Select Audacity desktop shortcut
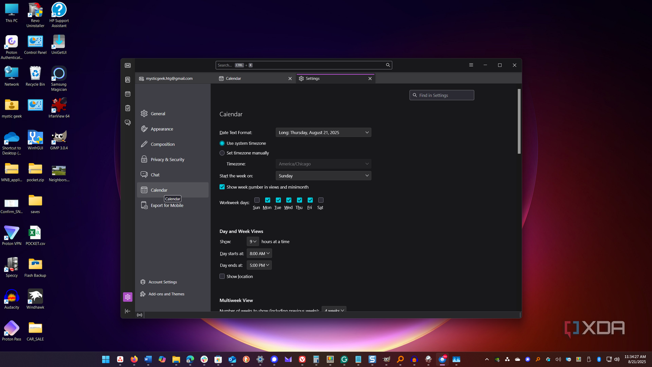This screenshot has height=367, width=652. 12,299
